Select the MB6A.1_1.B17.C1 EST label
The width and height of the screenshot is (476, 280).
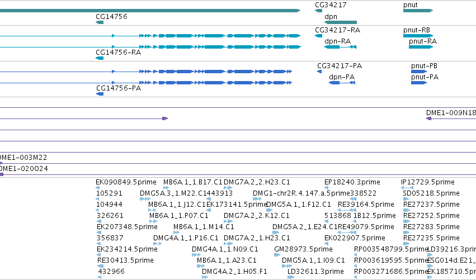tap(193, 182)
